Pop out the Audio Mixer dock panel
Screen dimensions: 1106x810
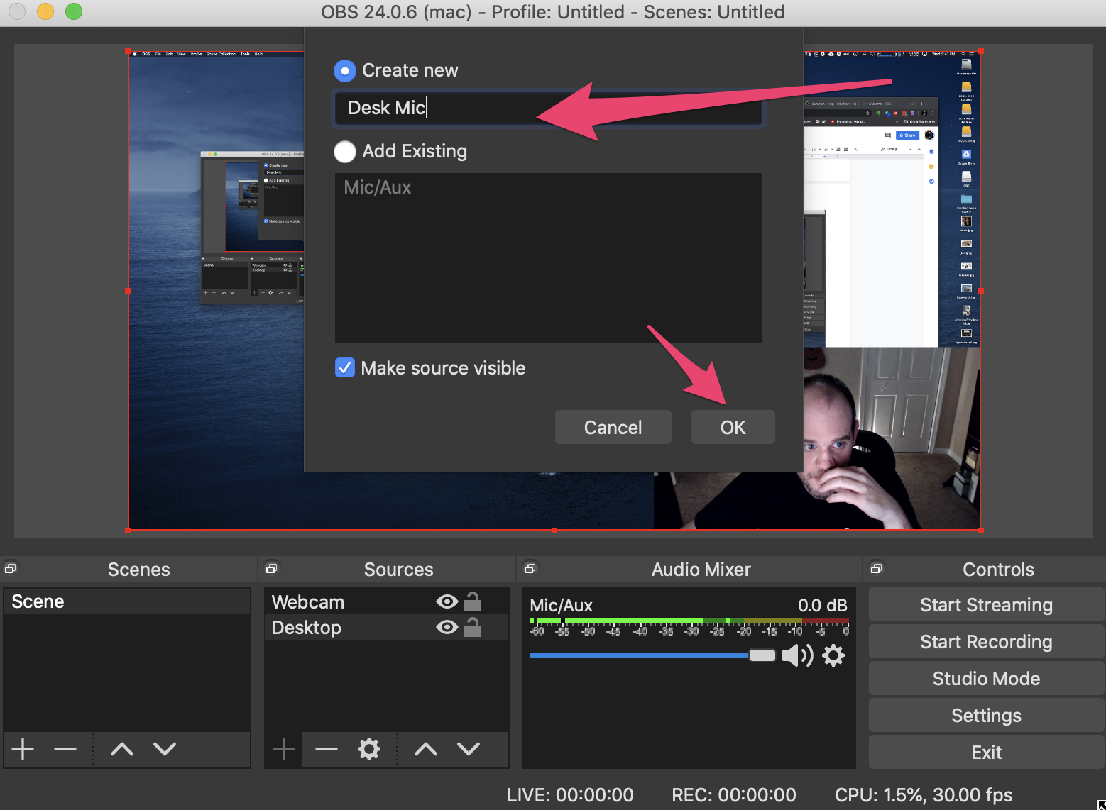530,568
